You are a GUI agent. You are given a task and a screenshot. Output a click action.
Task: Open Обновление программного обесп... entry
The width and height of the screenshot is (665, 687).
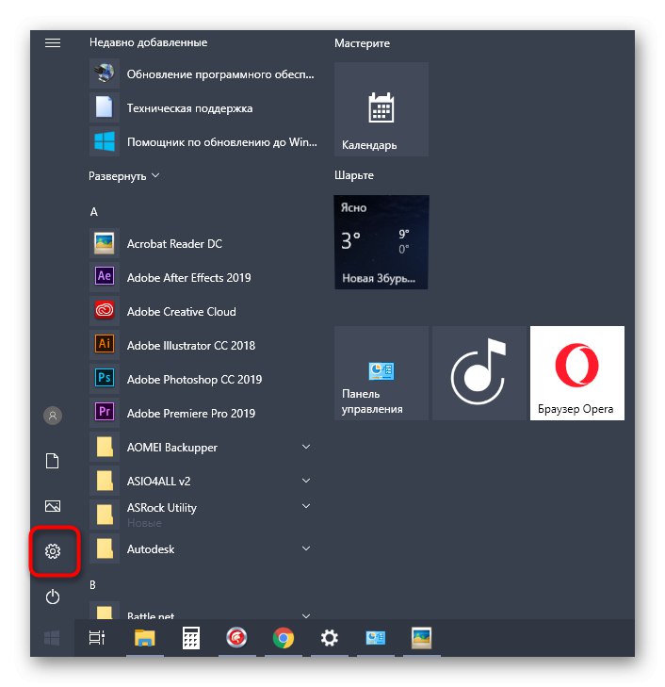click(x=203, y=74)
